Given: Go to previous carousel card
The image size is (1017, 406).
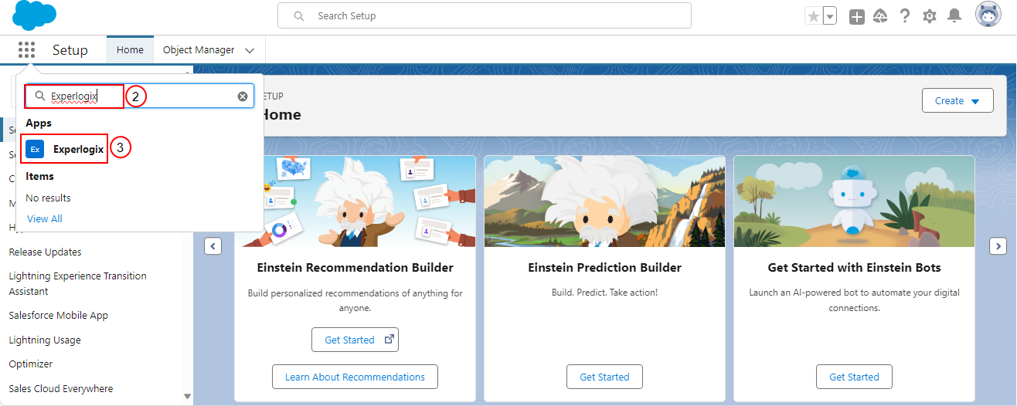Looking at the screenshot, I should pyautogui.click(x=213, y=246).
